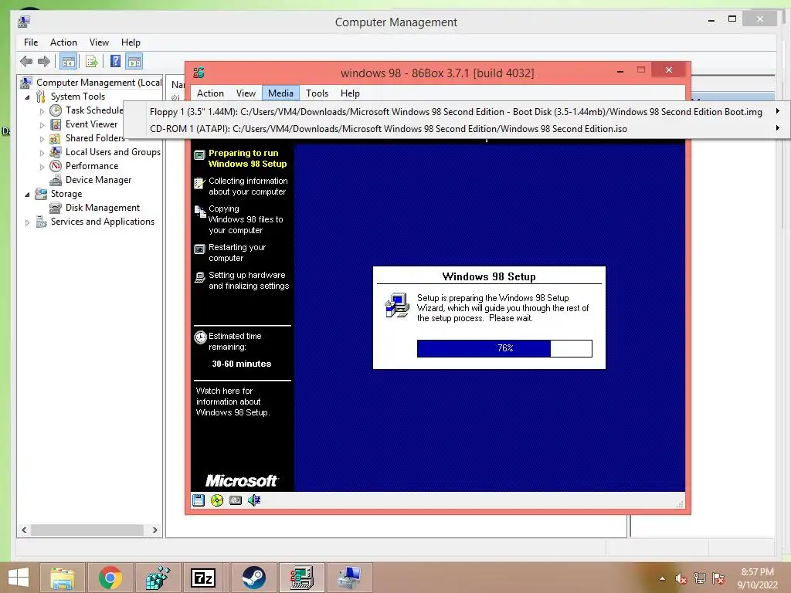This screenshot has width=791, height=593.
Task: Expand the Services and Applications node
Action: (27, 222)
